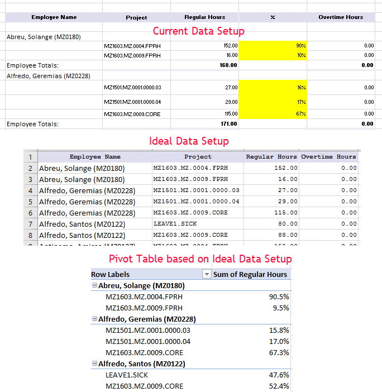The height and width of the screenshot is (392, 382).
Task: Select row header 8 in Ideal Data table
Action: 30,235
